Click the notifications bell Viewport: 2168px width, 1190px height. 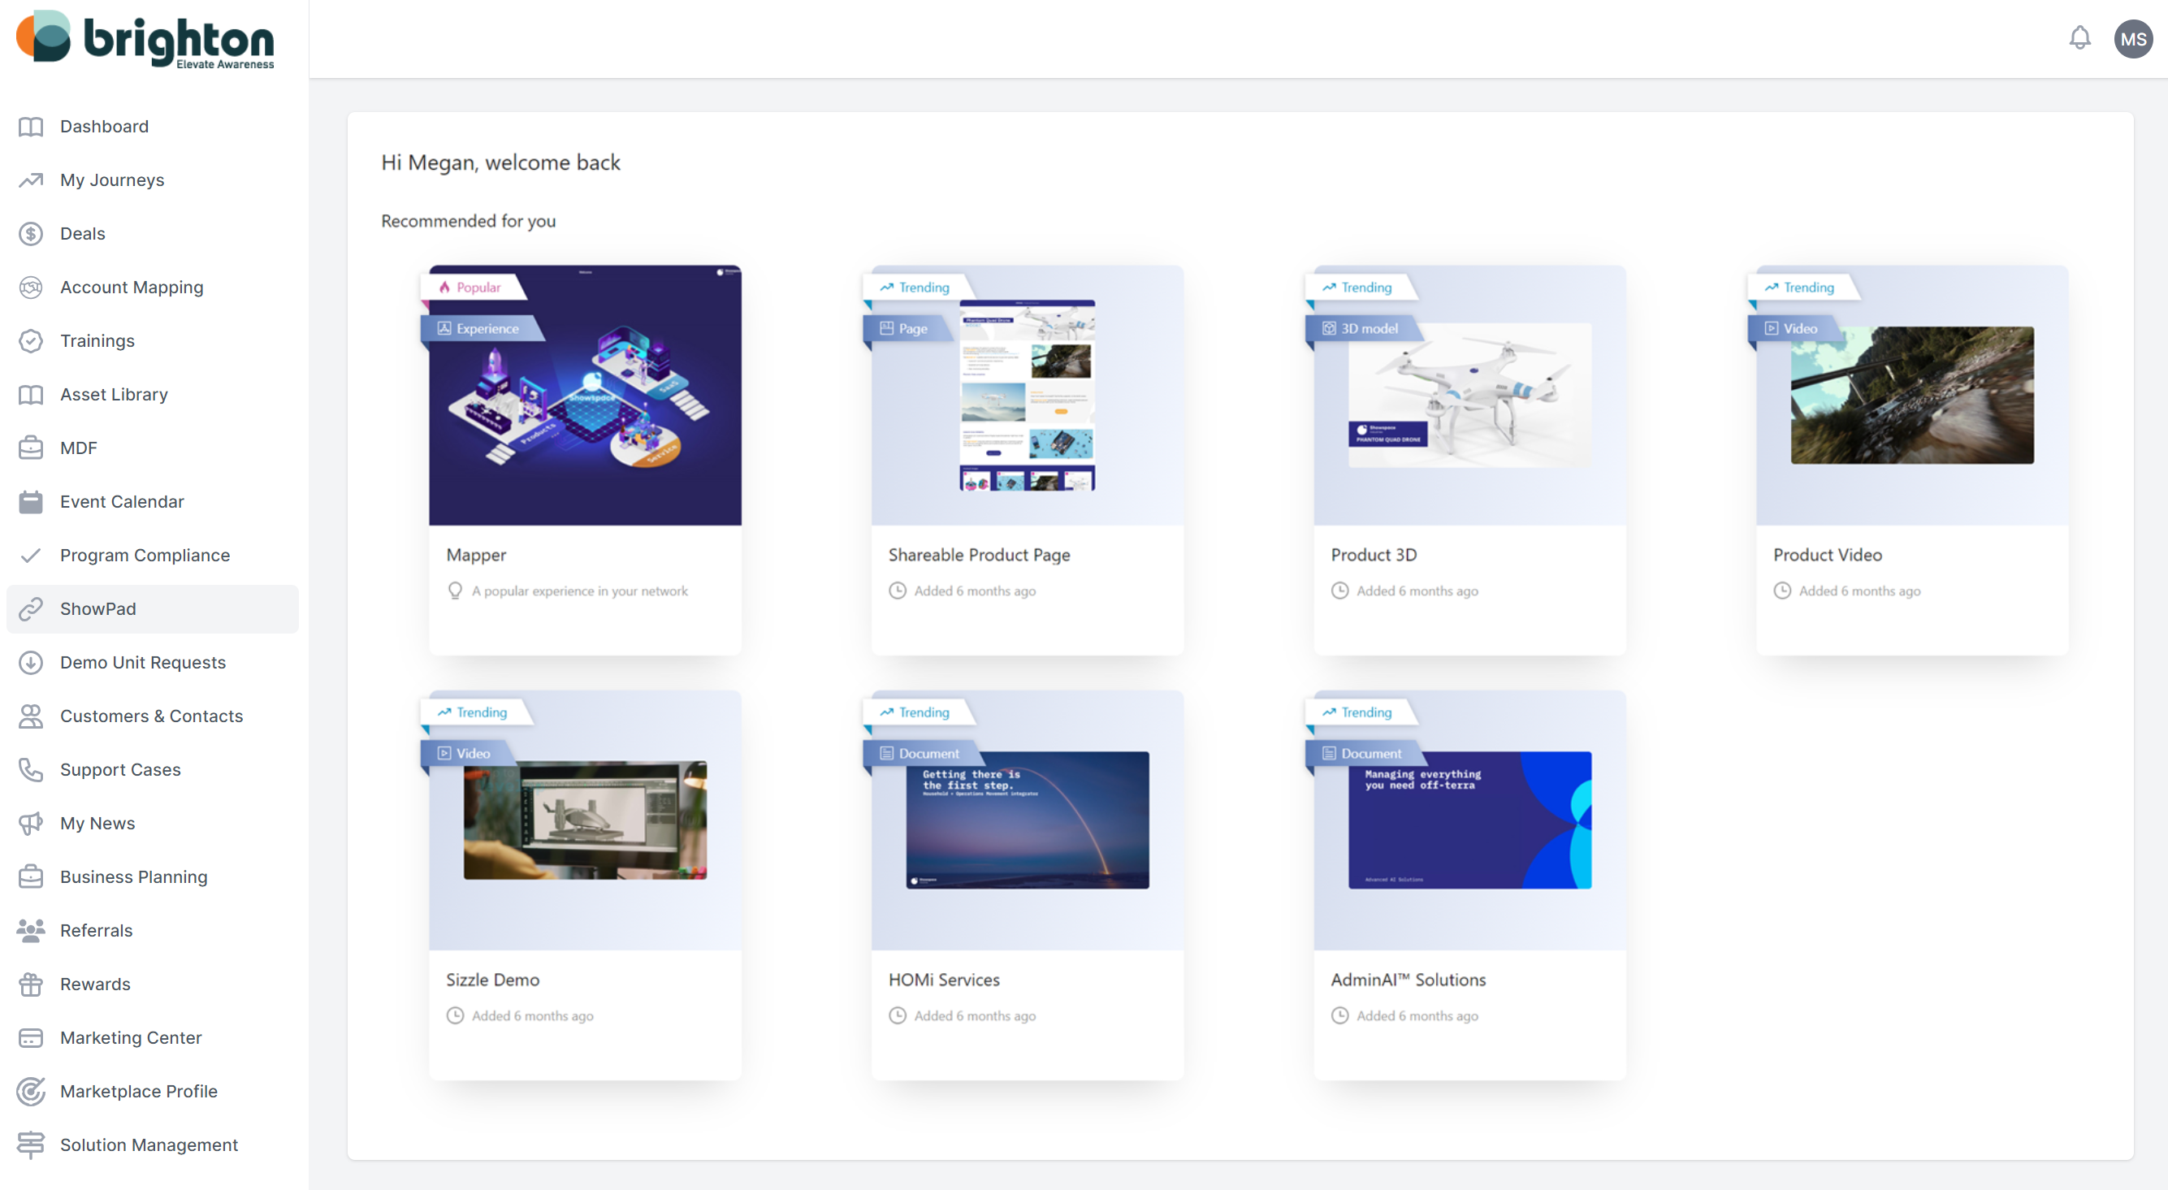click(x=2079, y=38)
